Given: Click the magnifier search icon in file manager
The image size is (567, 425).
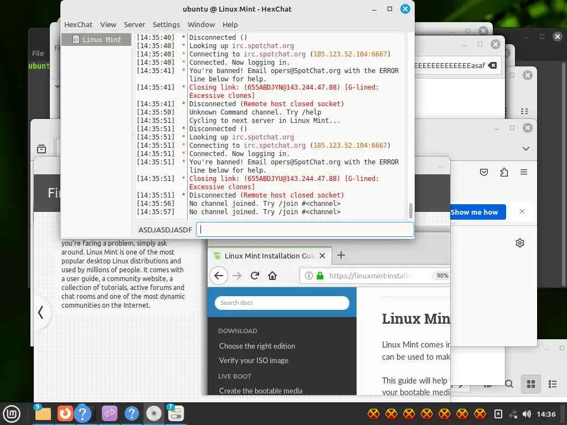Looking at the screenshot, I should point(509,384).
